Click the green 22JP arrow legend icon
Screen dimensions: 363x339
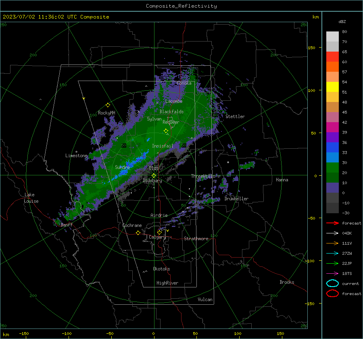coord(332,263)
